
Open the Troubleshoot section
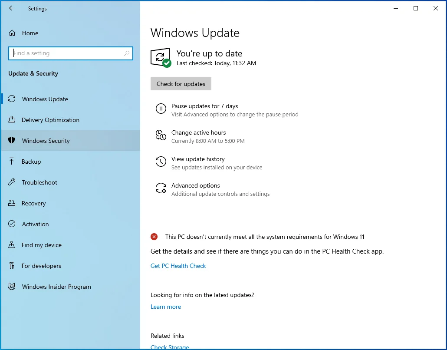(x=71, y=182)
